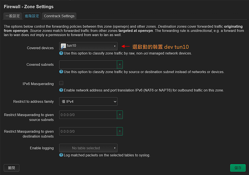
Task: Click the Covered subnets label
Action: click(40, 64)
